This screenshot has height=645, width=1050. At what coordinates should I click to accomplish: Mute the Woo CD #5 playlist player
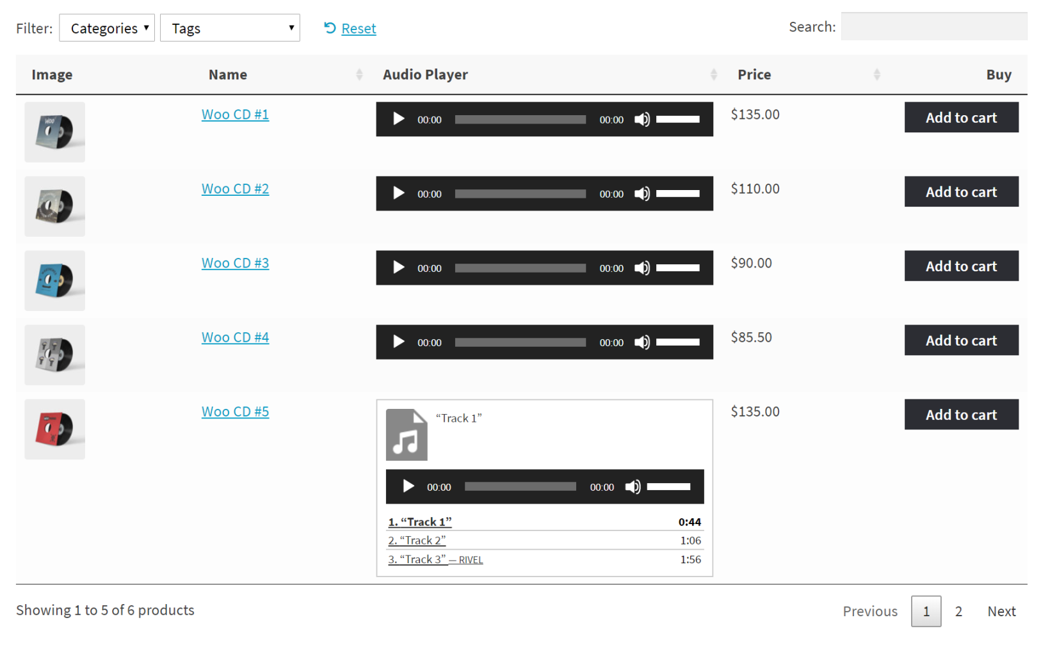pos(633,486)
